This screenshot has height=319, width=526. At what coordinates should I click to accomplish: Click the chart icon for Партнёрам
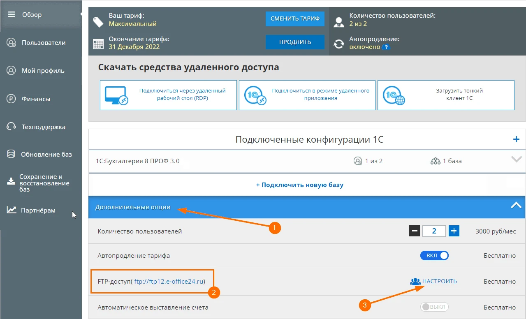coord(12,210)
